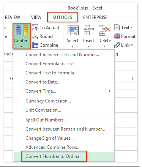Click the Text tools page icon
This screenshot has width=142, height=167.
pos(117,27)
